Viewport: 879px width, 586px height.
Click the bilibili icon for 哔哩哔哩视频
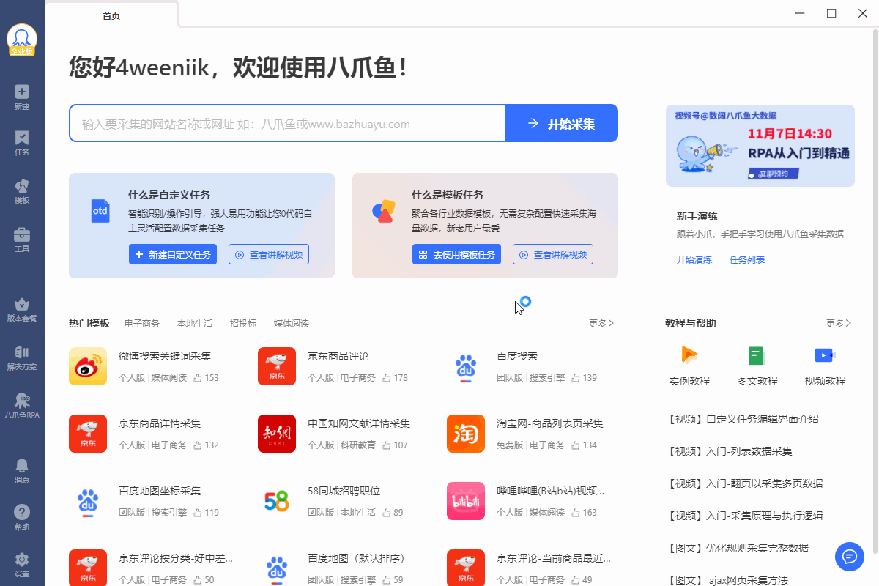pyautogui.click(x=466, y=501)
